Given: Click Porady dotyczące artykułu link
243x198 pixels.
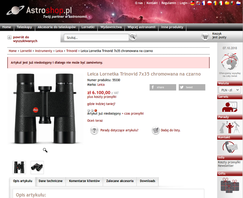Looking at the screenshot, I should (x=119, y=130).
